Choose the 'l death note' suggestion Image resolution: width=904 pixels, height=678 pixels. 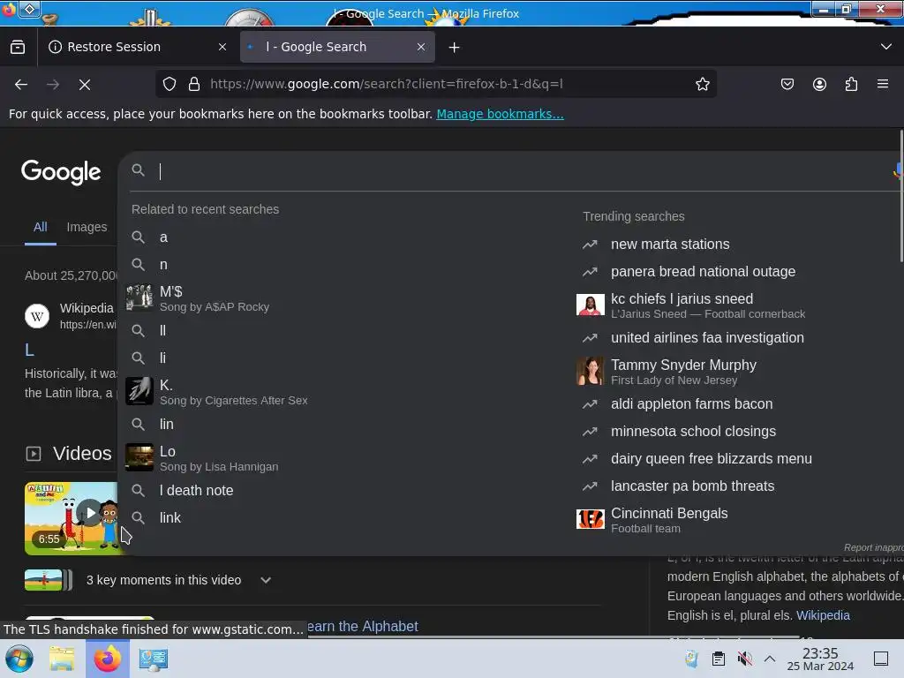[x=346, y=491]
